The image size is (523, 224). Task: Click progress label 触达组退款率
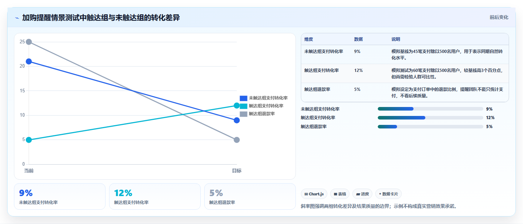coord(314,127)
